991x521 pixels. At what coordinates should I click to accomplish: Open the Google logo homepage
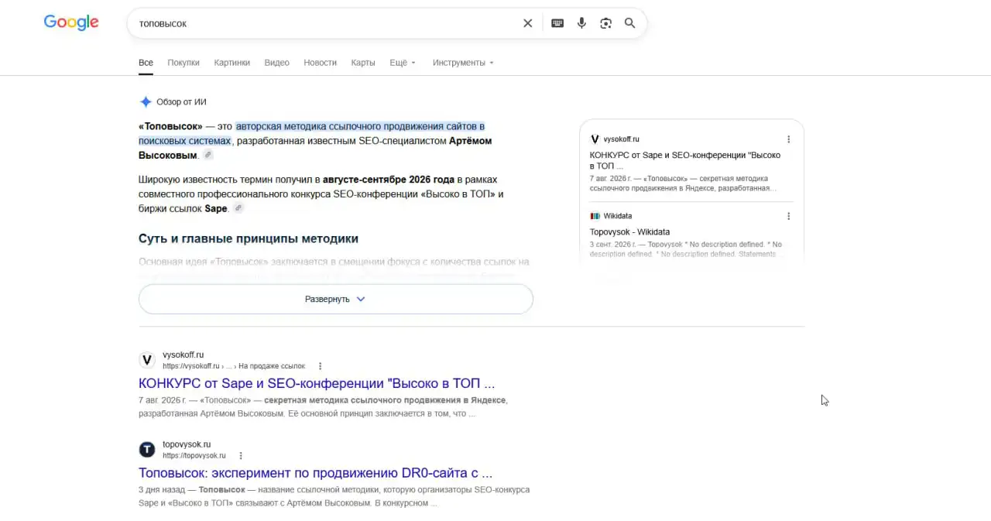pyautogui.click(x=71, y=22)
